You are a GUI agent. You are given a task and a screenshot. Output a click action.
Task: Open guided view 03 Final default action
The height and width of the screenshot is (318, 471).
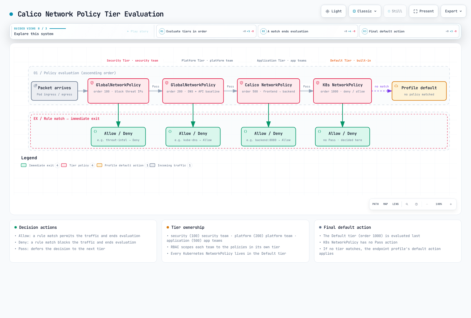click(409, 31)
